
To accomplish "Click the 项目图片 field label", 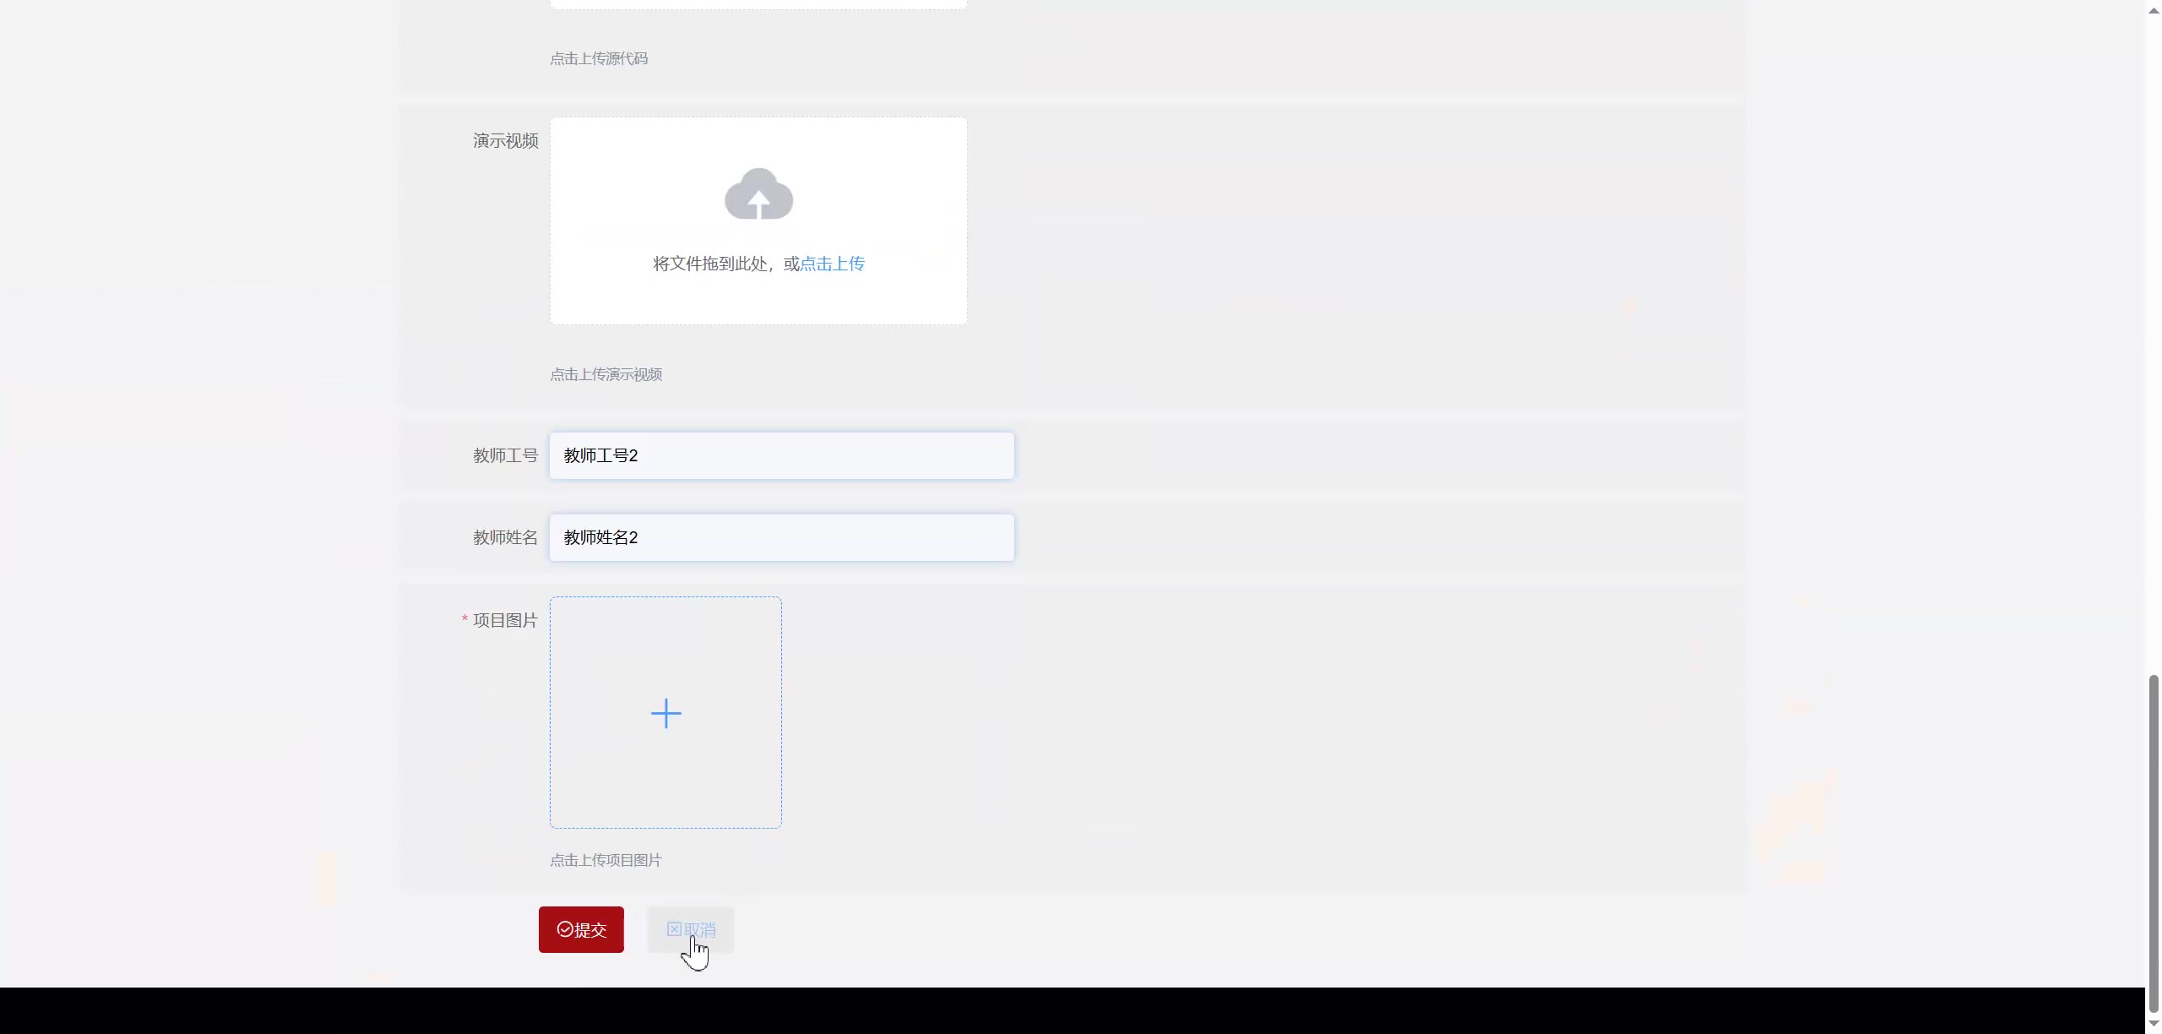I will click(x=505, y=620).
